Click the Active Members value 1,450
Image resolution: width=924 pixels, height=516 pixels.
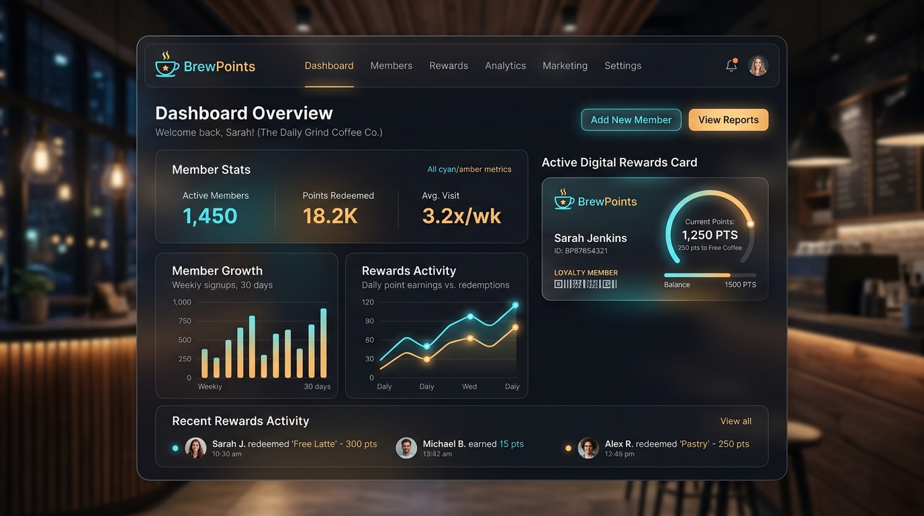coord(210,216)
